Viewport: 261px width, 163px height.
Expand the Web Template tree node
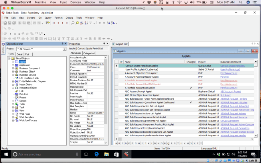click(13, 117)
